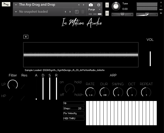The height and width of the screenshot is (133, 164).
Task: Mute the instrument with M button
Action: coord(107,13)
